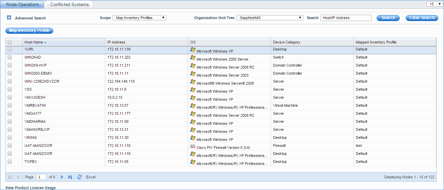
Task: Switch to Conflicted Systems tab
Action: (69, 4)
